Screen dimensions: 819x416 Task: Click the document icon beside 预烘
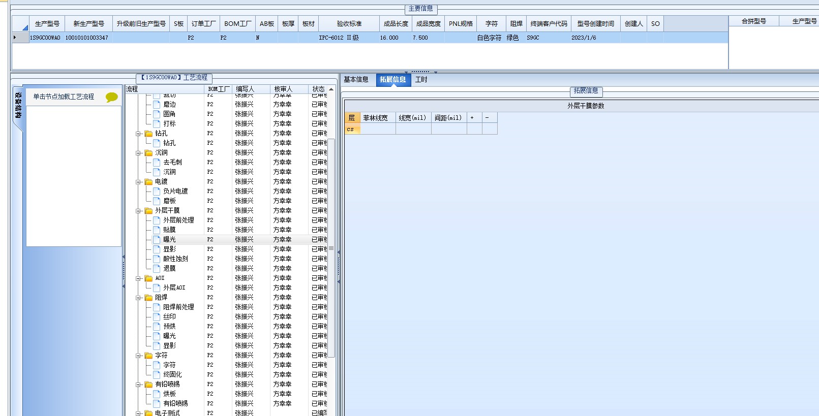click(157, 326)
